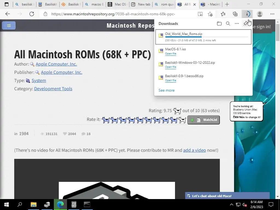Open File Explorer from taskbar
The height and width of the screenshot is (210, 280).
pyautogui.click(x=33, y=205)
